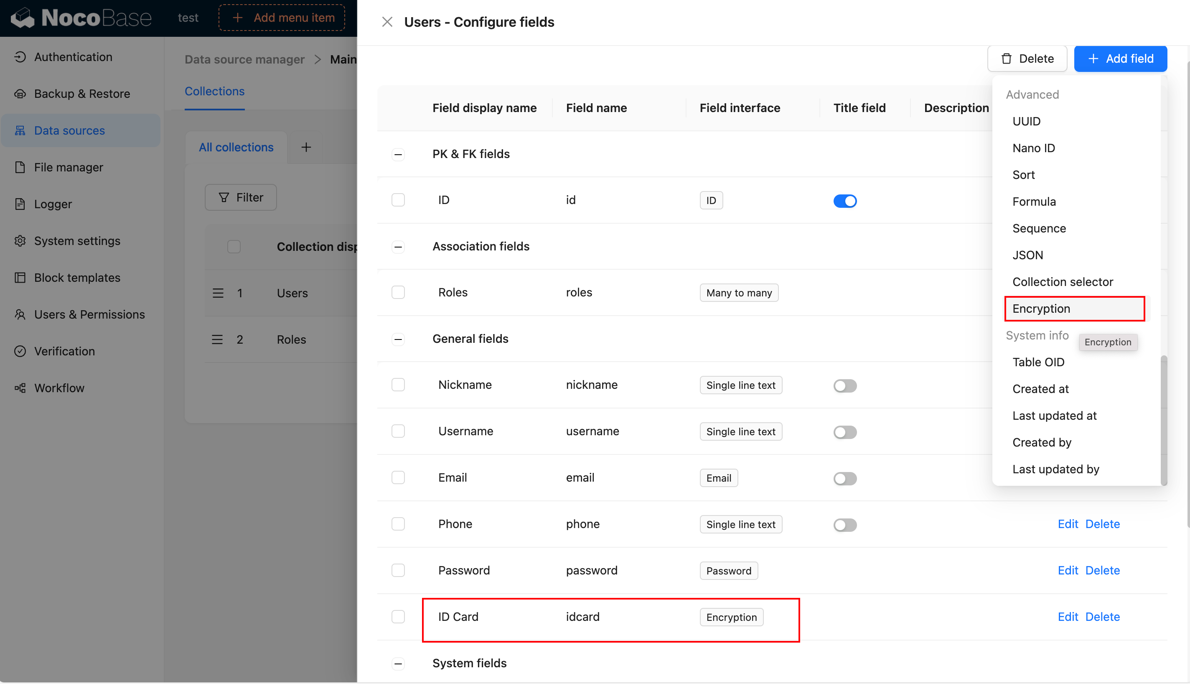Click the Logger sidebar icon
This screenshot has height=684, width=1190.
[20, 204]
